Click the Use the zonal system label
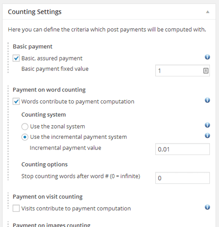Viewport: 219px width, 227px height. (57, 127)
